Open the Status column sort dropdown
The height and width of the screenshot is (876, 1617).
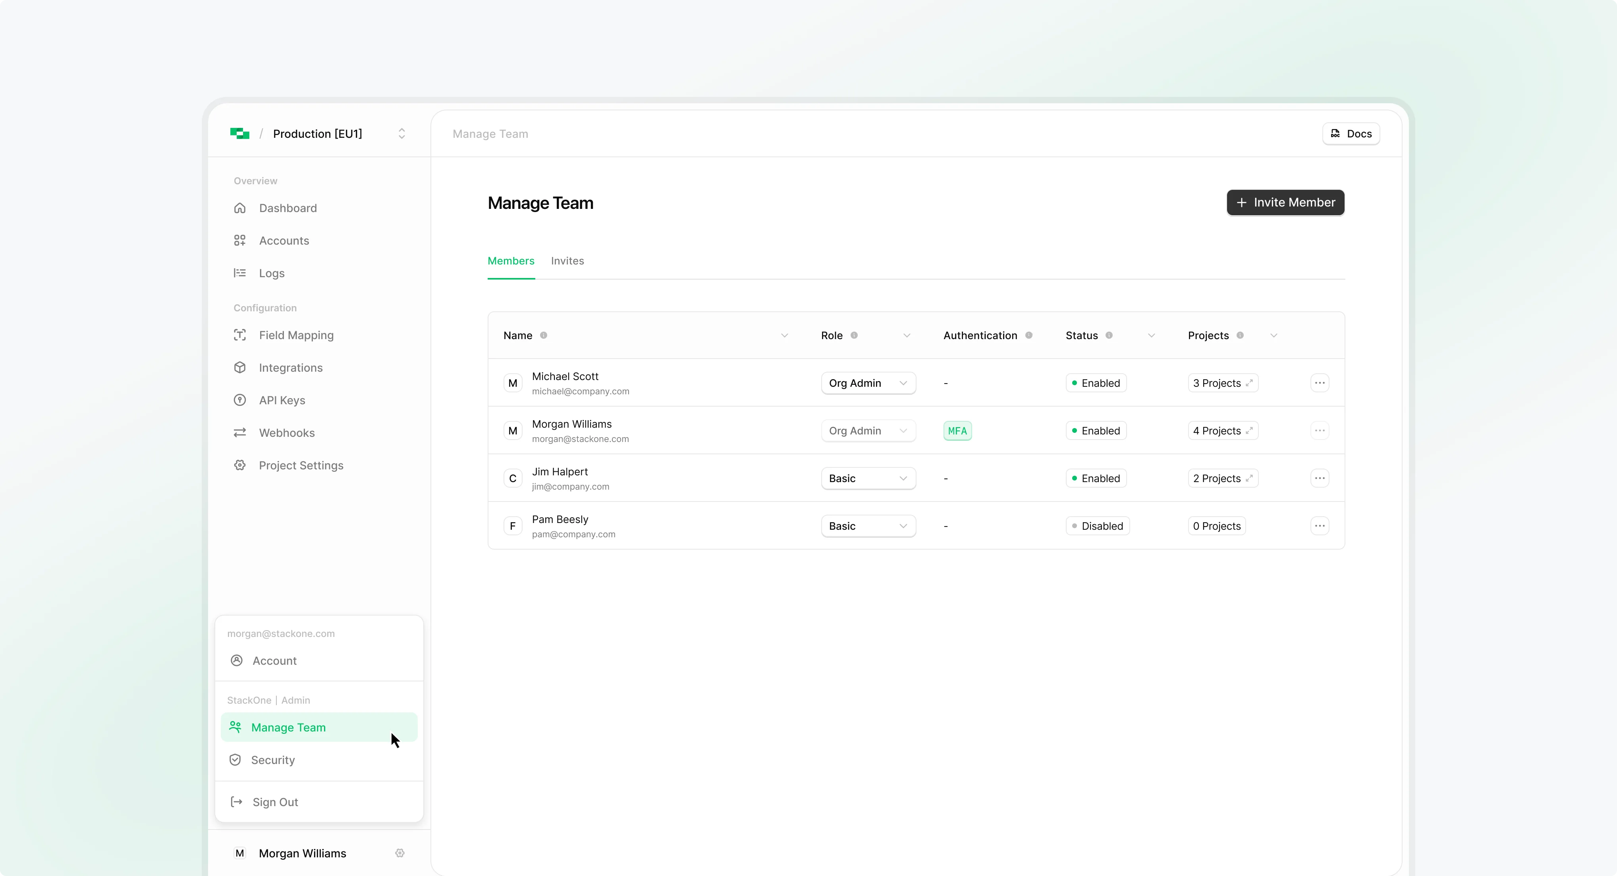[1151, 335]
